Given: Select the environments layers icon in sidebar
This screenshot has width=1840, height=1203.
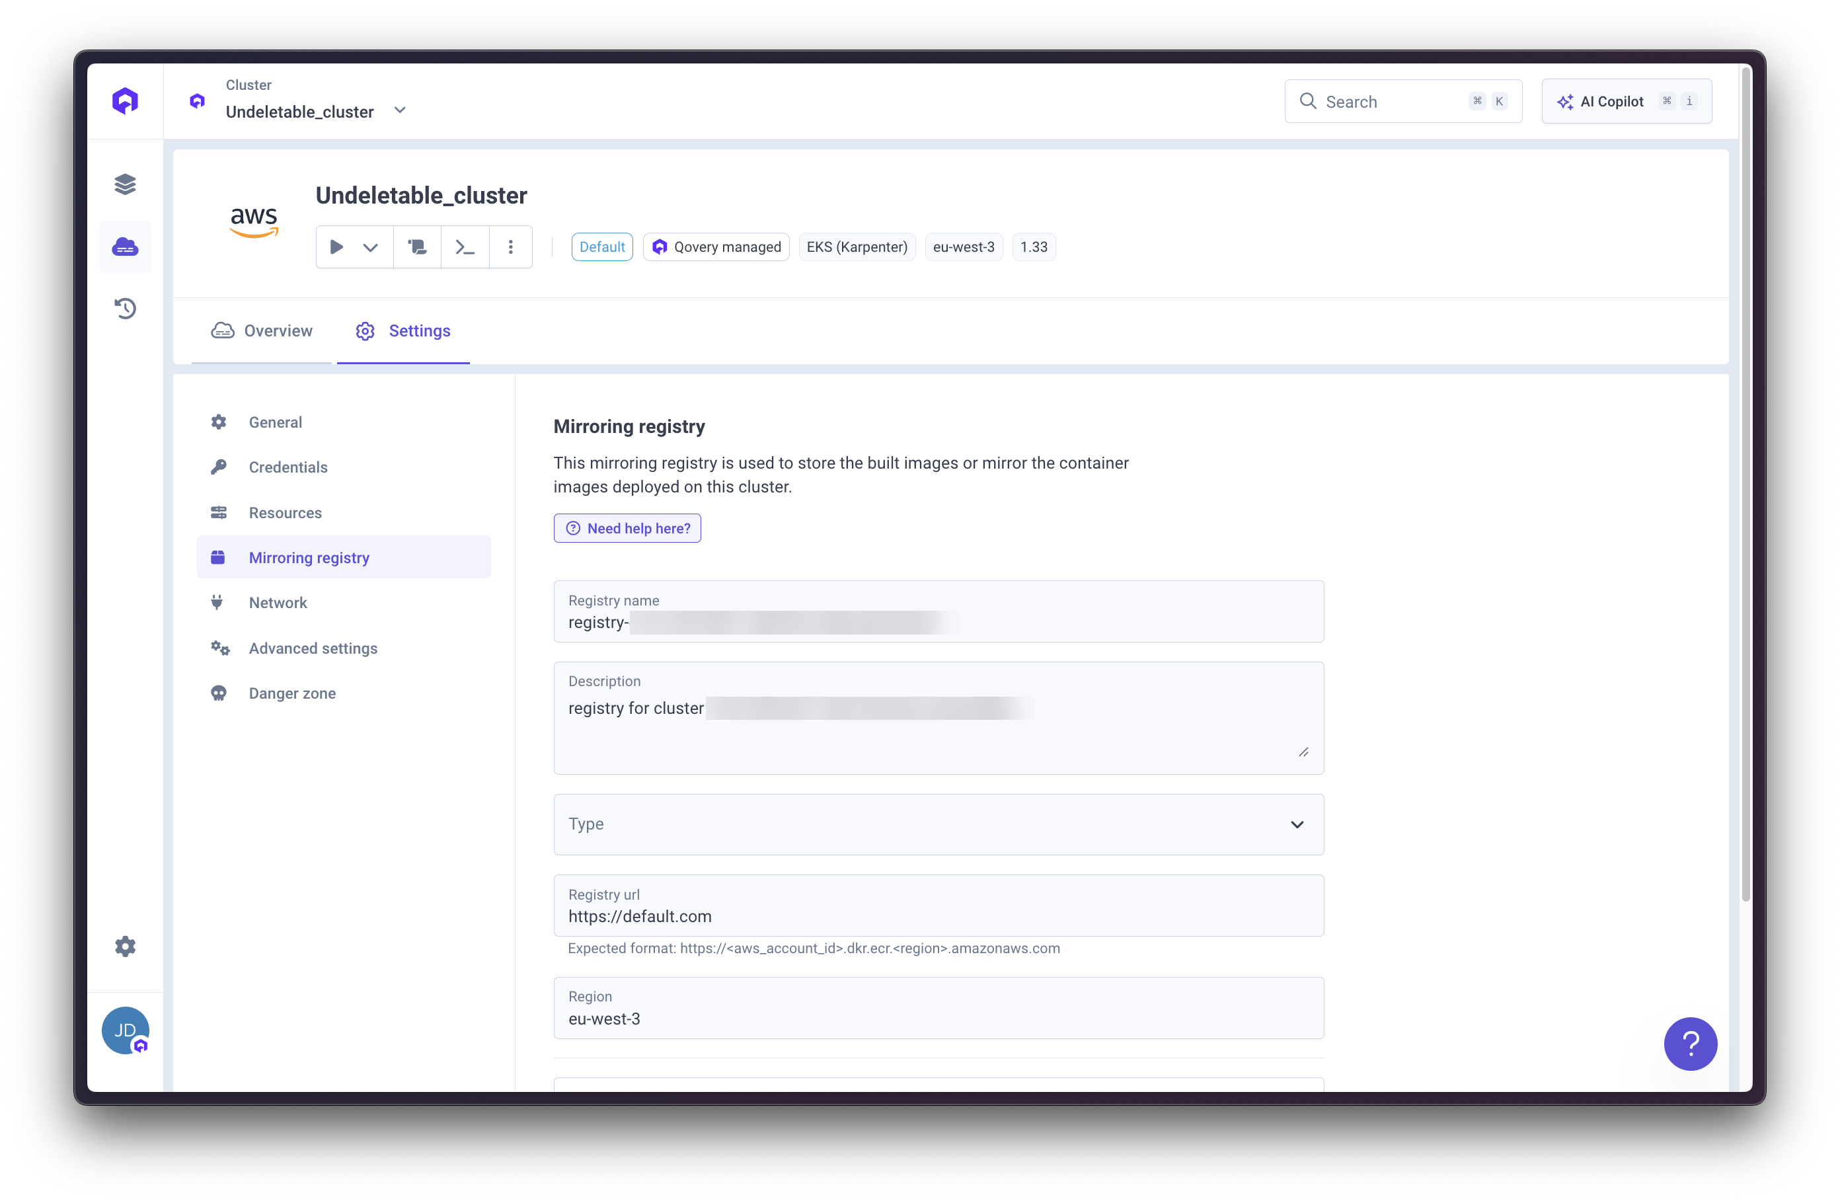Looking at the screenshot, I should click(x=125, y=184).
